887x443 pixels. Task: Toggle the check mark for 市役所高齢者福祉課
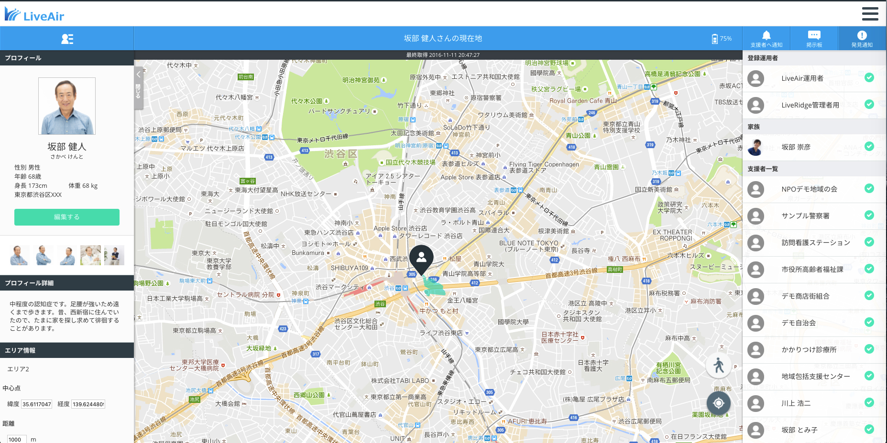coord(869,269)
